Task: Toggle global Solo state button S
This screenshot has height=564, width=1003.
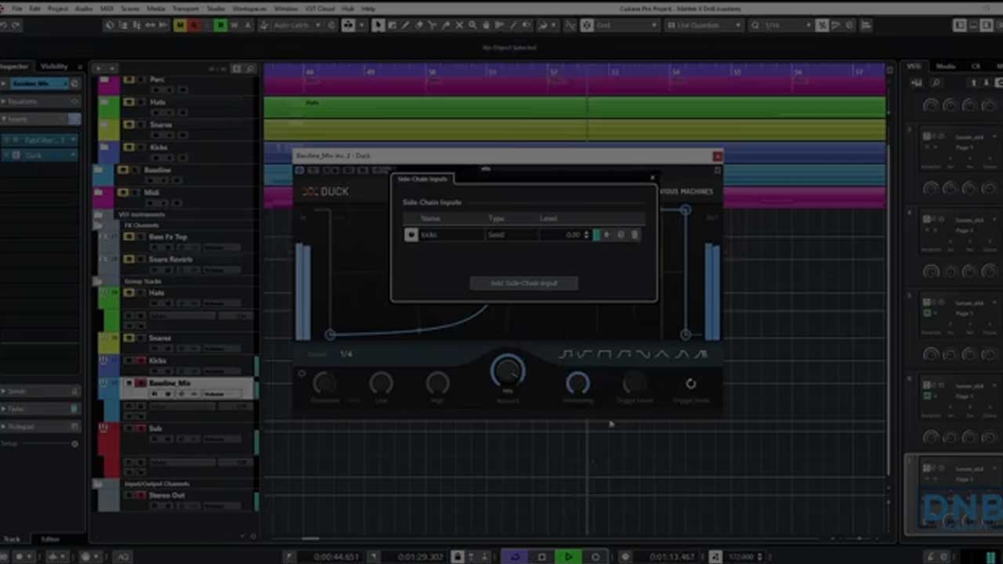Action: point(194,25)
